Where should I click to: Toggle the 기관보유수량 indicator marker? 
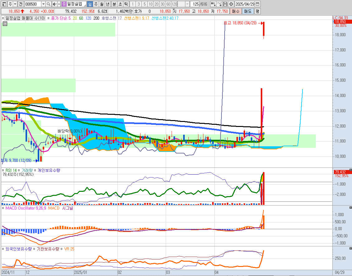[x=34, y=249]
